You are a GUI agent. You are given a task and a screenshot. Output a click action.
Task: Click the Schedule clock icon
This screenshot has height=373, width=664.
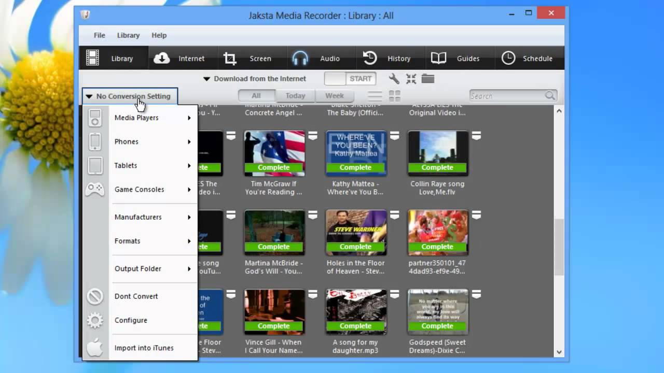pos(508,58)
